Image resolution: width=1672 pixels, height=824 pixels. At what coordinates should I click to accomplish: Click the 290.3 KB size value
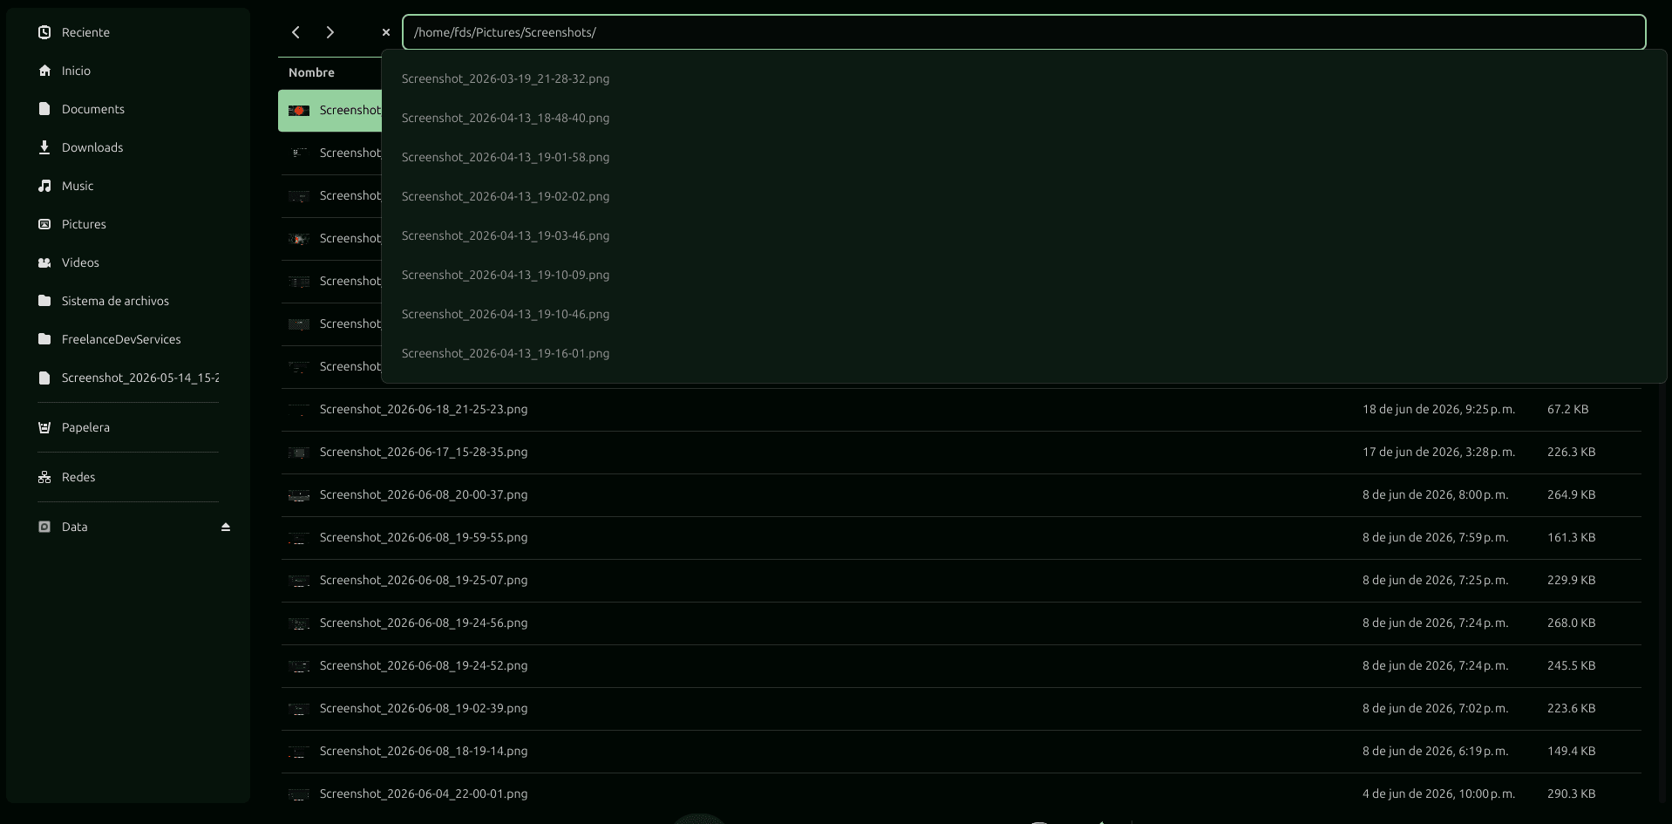point(1571,793)
